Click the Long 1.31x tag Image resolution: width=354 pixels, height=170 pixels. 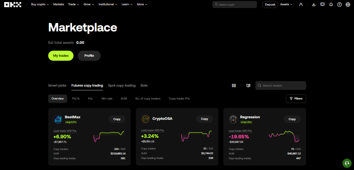pyautogui.click(x=246, y=122)
